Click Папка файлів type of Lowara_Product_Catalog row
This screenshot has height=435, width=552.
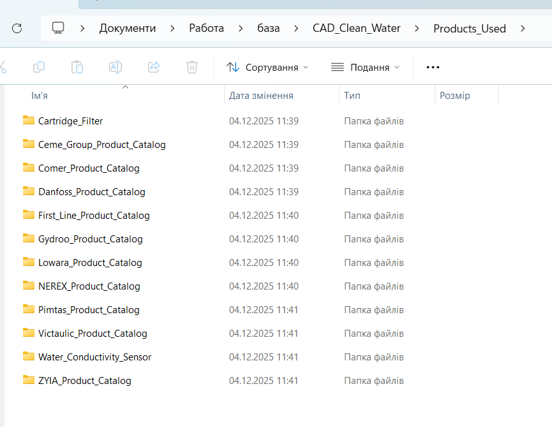374,263
